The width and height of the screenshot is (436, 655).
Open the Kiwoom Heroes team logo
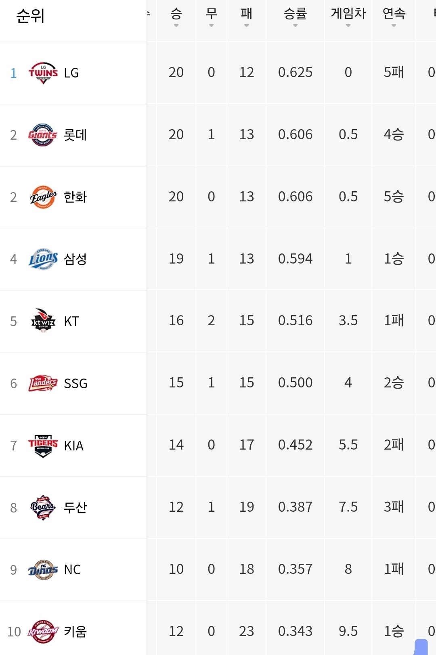(43, 632)
